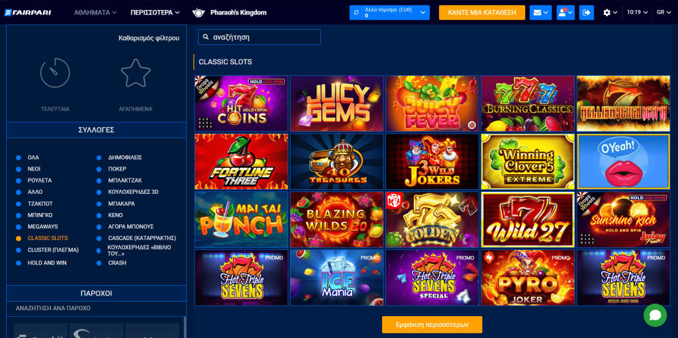Expand the currency balance dropdown
Viewport: 678px width, 338px height.
tap(423, 13)
